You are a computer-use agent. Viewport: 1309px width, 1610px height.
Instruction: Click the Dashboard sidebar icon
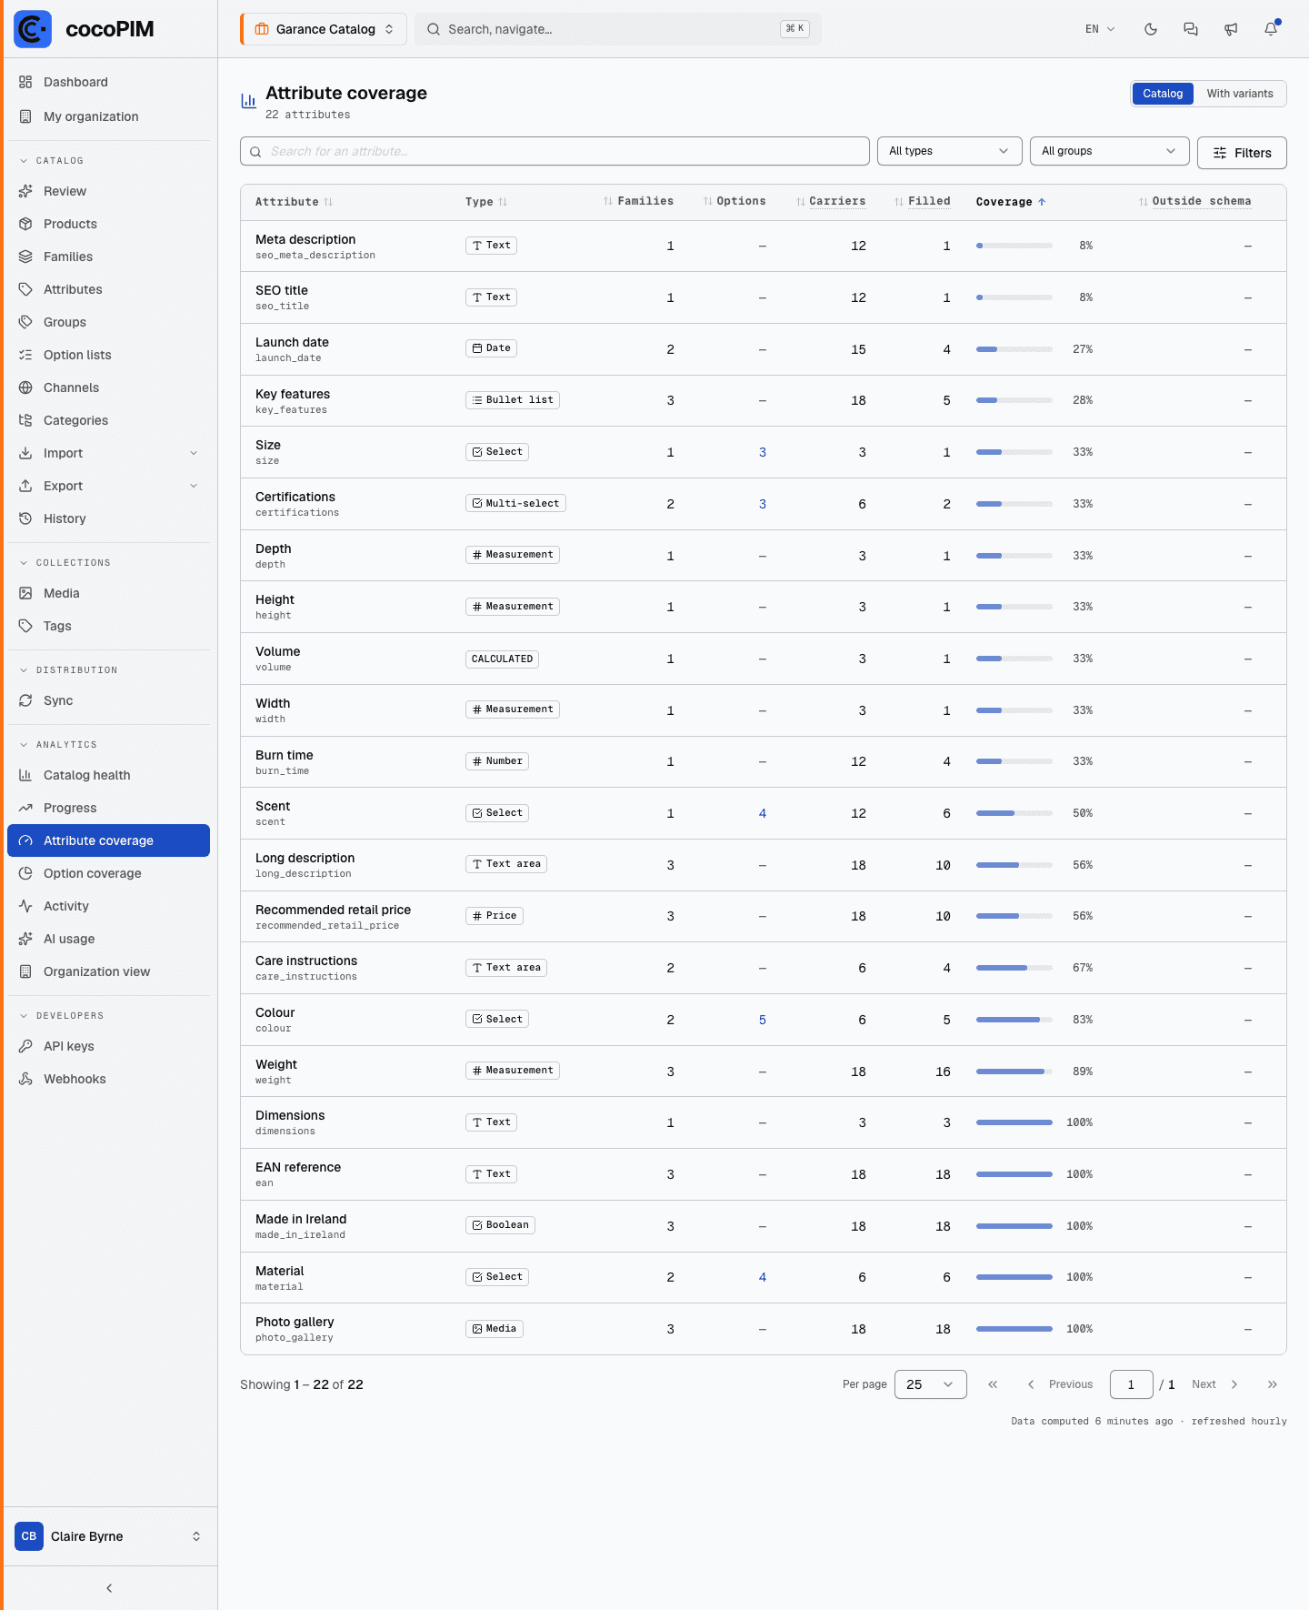tap(25, 82)
